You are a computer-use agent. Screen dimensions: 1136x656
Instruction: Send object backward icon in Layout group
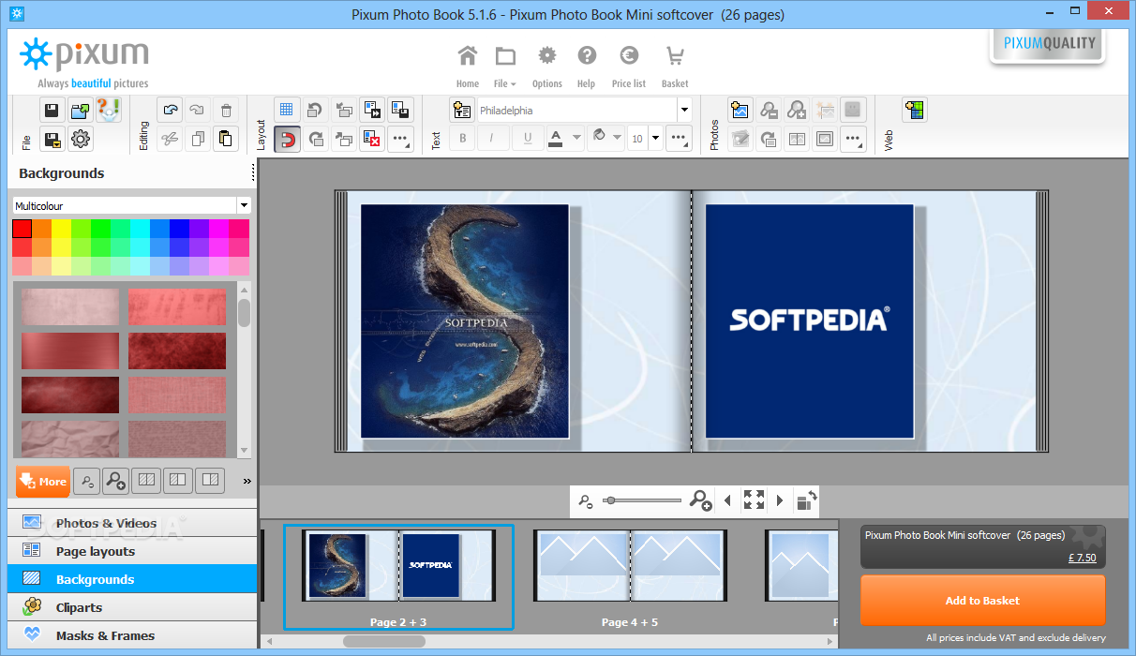[x=344, y=110]
